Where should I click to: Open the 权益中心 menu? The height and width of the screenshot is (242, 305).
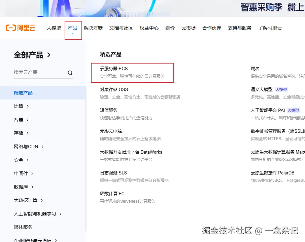click(x=149, y=28)
